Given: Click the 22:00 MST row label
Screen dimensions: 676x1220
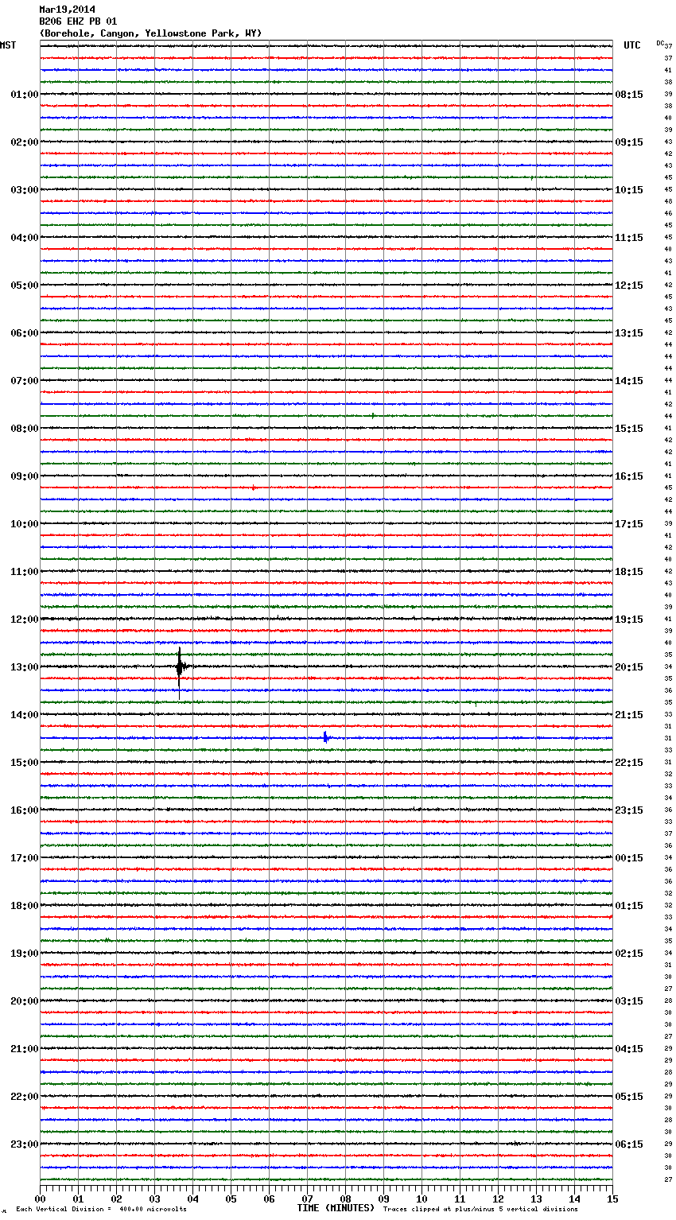Looking at the screenshot, I should tap(24, 1097).
